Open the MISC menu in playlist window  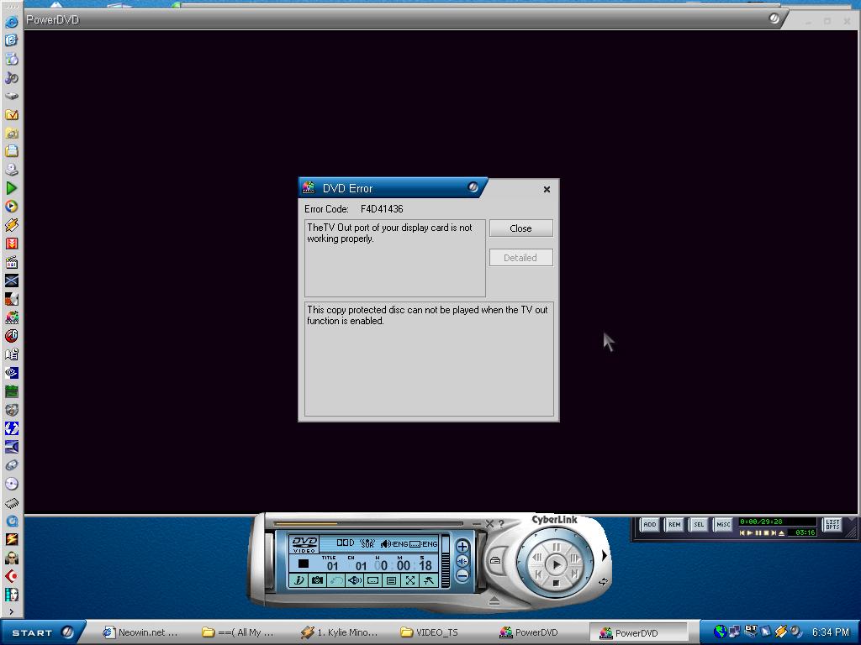pos(722,525)
